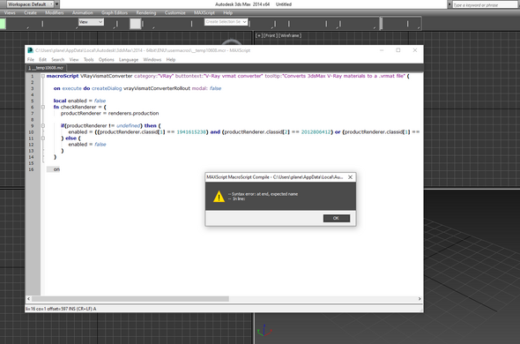520x344 pixels.
Task: Open the Language menu in script editor
Action: (x=129, y=59)
